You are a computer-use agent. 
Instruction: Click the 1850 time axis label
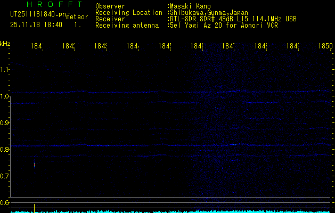(x=326, y=46)
